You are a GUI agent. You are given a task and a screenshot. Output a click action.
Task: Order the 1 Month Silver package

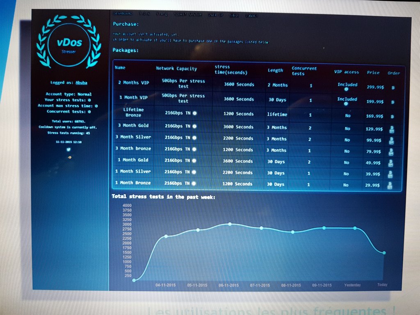point(390,174)
